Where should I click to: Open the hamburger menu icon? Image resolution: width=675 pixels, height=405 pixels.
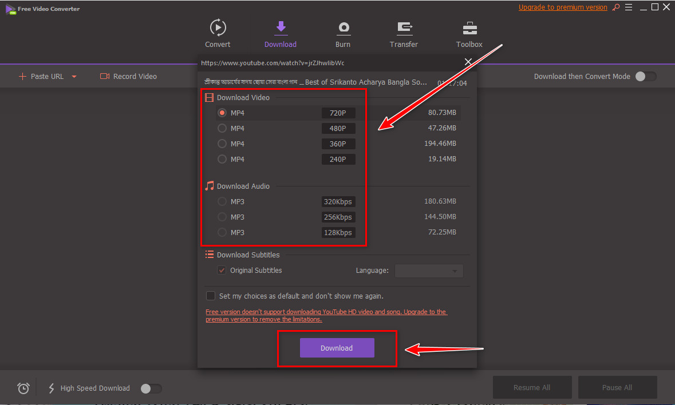click(x=629, y=7)
